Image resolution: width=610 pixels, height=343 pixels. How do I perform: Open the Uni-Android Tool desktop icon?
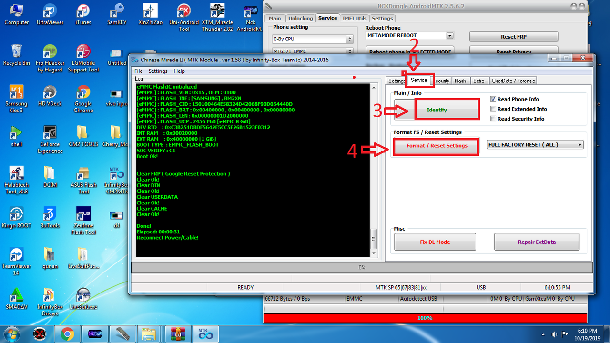pos(184,17)
